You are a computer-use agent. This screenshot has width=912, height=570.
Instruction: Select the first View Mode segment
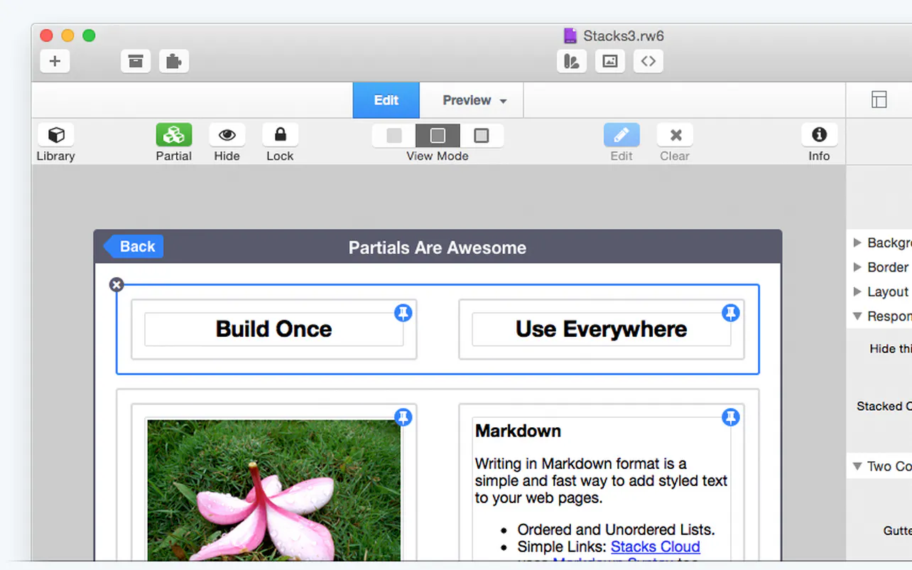click(394, 135)
